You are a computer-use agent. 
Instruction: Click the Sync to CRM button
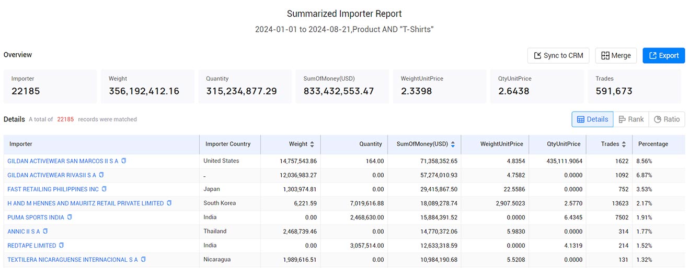[x=558, y=56]
